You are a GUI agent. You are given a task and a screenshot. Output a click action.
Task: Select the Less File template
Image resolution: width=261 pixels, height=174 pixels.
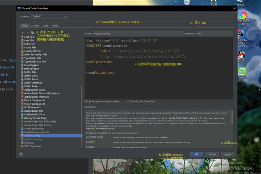click(28, 37)
